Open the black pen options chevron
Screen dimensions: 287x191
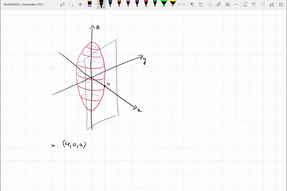[104, 8]
